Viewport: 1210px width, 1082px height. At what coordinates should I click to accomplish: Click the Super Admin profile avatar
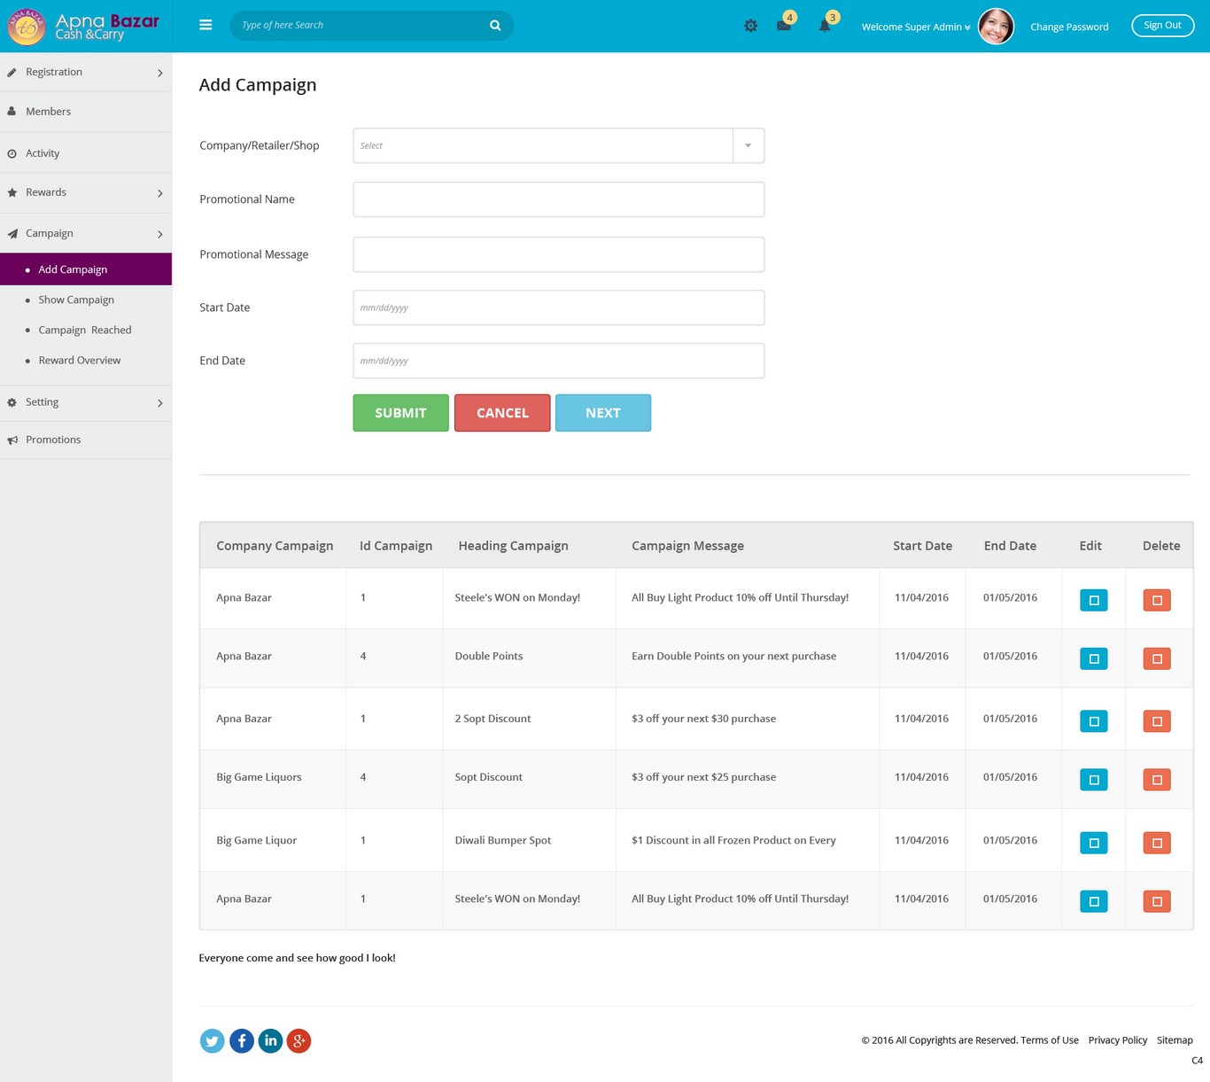point(996,26)
